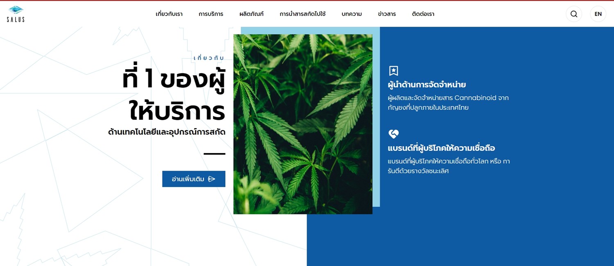Open the search magnifier icon
This screenshot has width=614, height=266.
574,14
